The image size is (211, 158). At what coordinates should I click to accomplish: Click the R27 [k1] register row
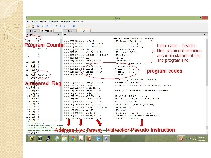(x=33, y=133)
